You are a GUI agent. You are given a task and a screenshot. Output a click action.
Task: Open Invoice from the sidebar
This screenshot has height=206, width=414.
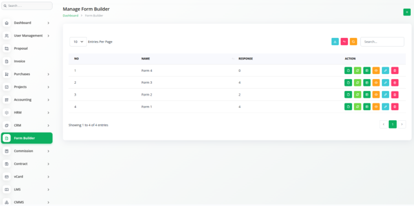[20, 61]
